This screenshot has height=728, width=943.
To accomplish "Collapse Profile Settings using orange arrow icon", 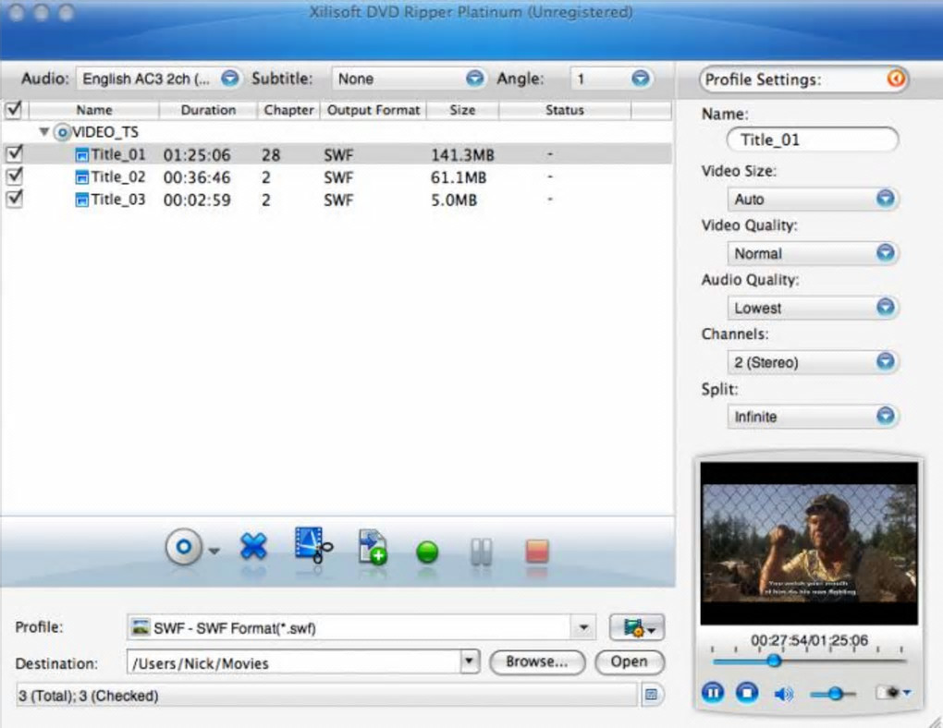I will (896, 79).
